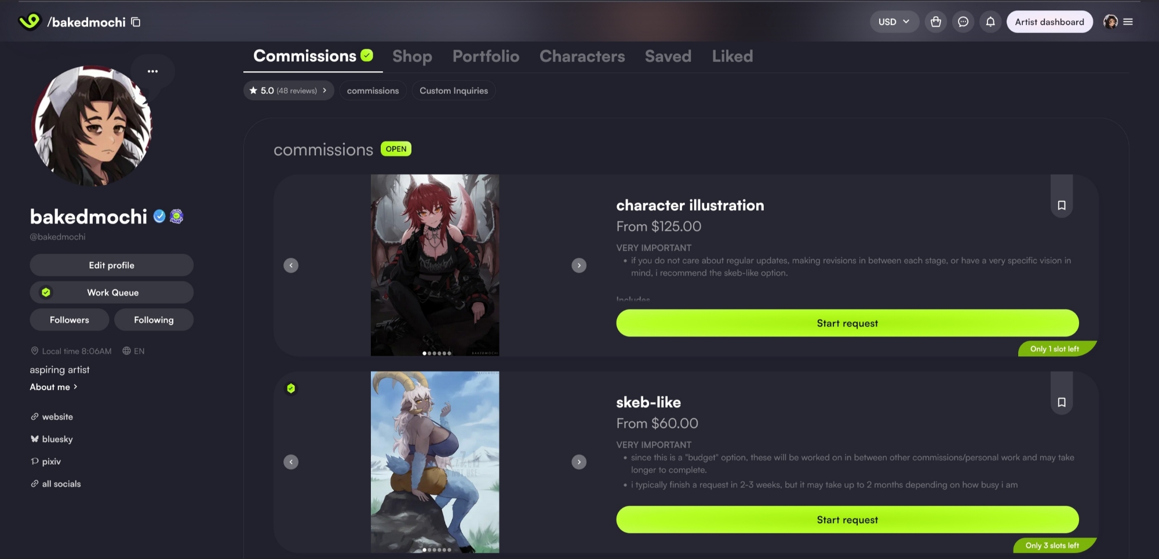Click the Edit profile button
The width and height of the screenshot is (1159, 559).
111,265
